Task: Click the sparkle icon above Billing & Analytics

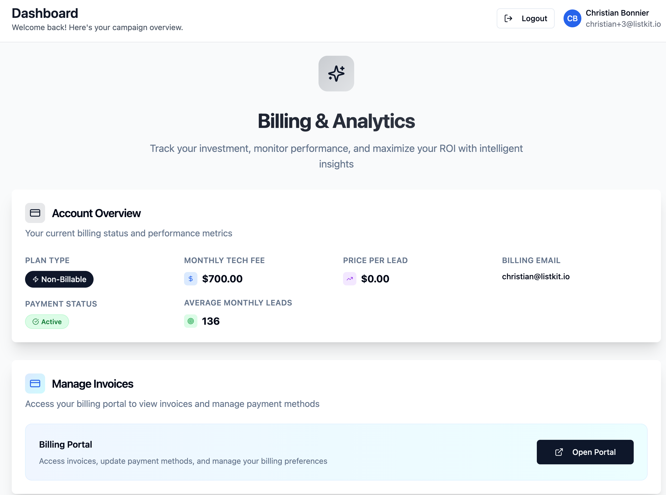Action: point(336,73)
